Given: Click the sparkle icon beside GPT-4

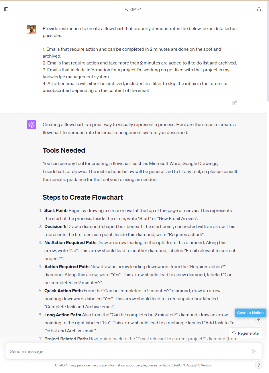Looking at the screenshot, I should [126, 9].
